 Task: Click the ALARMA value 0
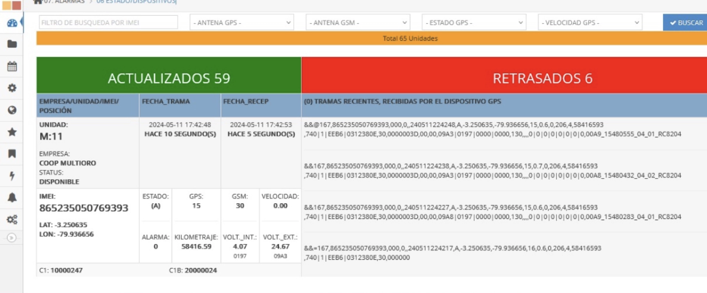click(x=156, y=247)
